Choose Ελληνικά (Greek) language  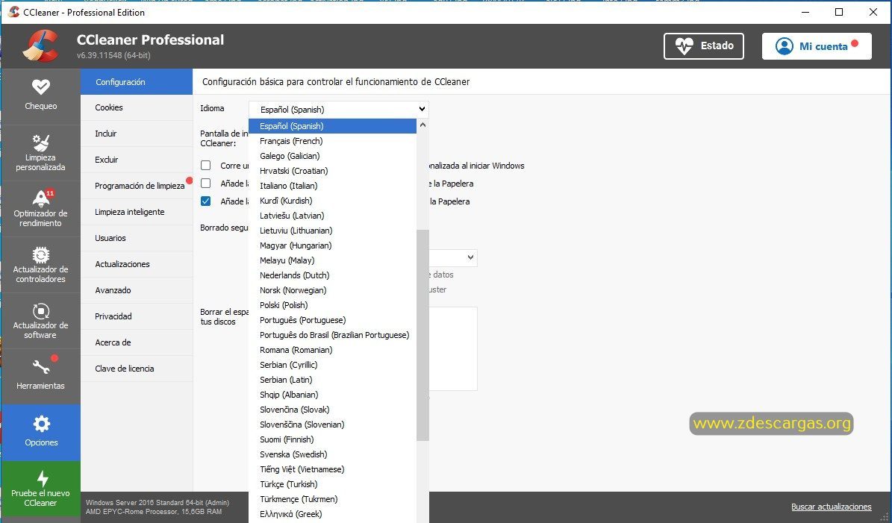pyautogui.click(x=333, y=514)
